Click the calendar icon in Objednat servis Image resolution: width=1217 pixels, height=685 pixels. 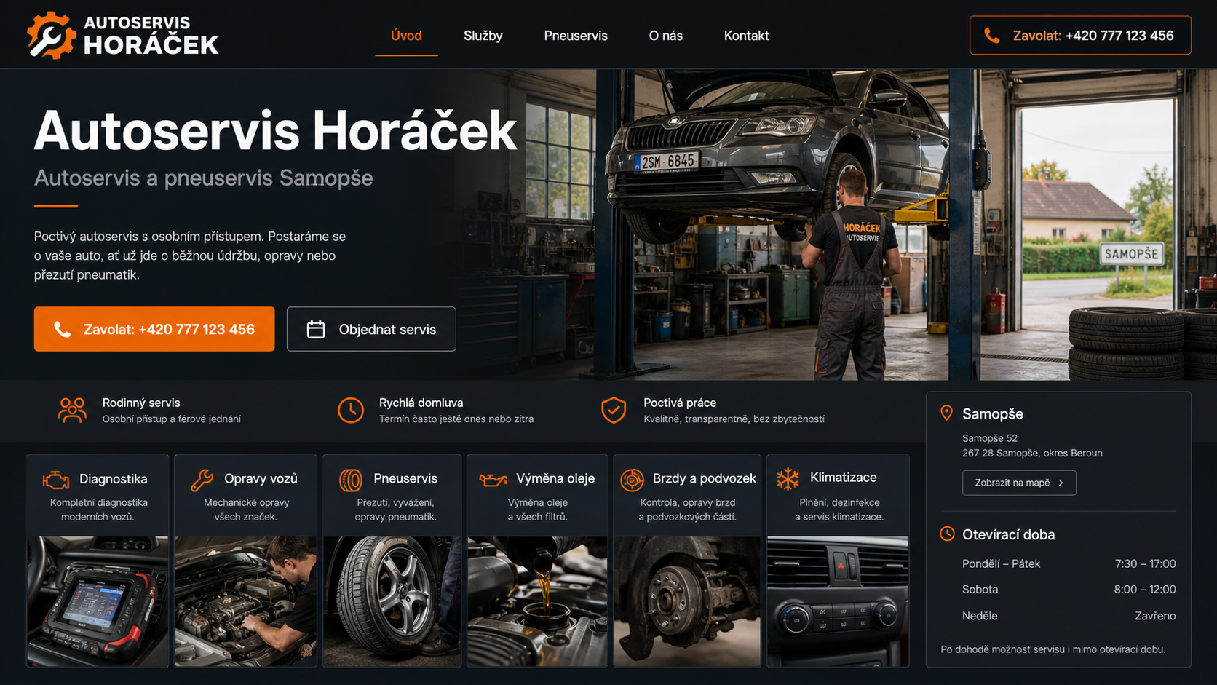(x=316, y=330)
